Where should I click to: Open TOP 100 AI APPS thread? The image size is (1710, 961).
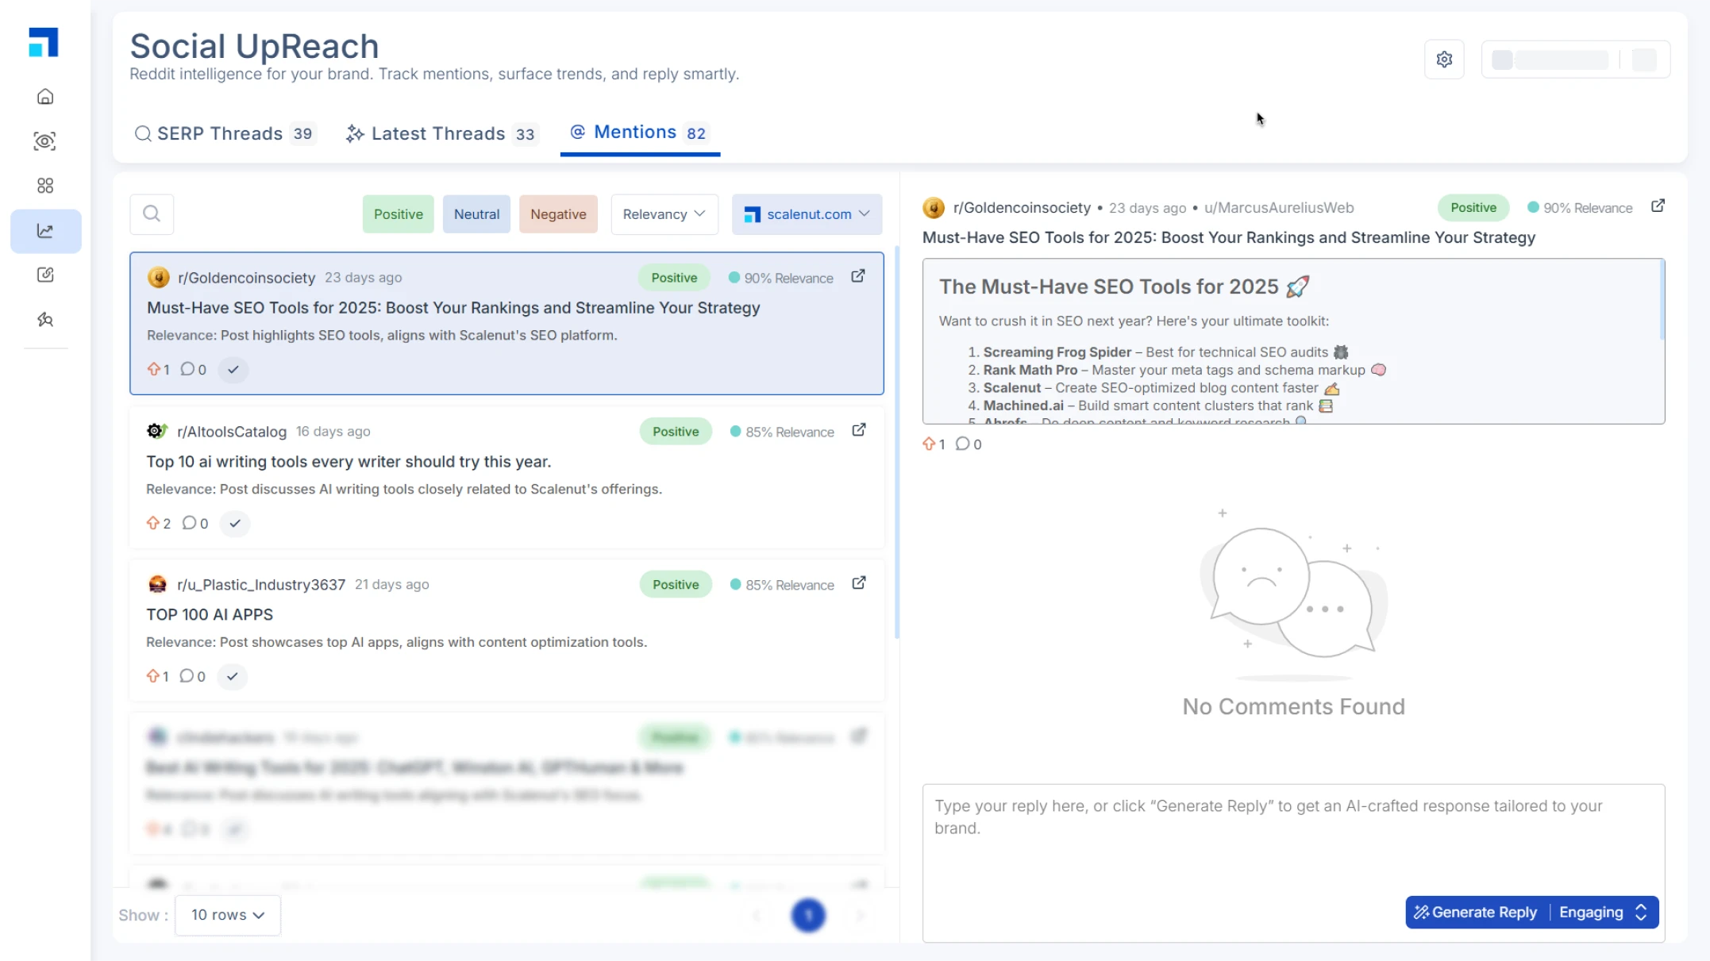(210, 615)
